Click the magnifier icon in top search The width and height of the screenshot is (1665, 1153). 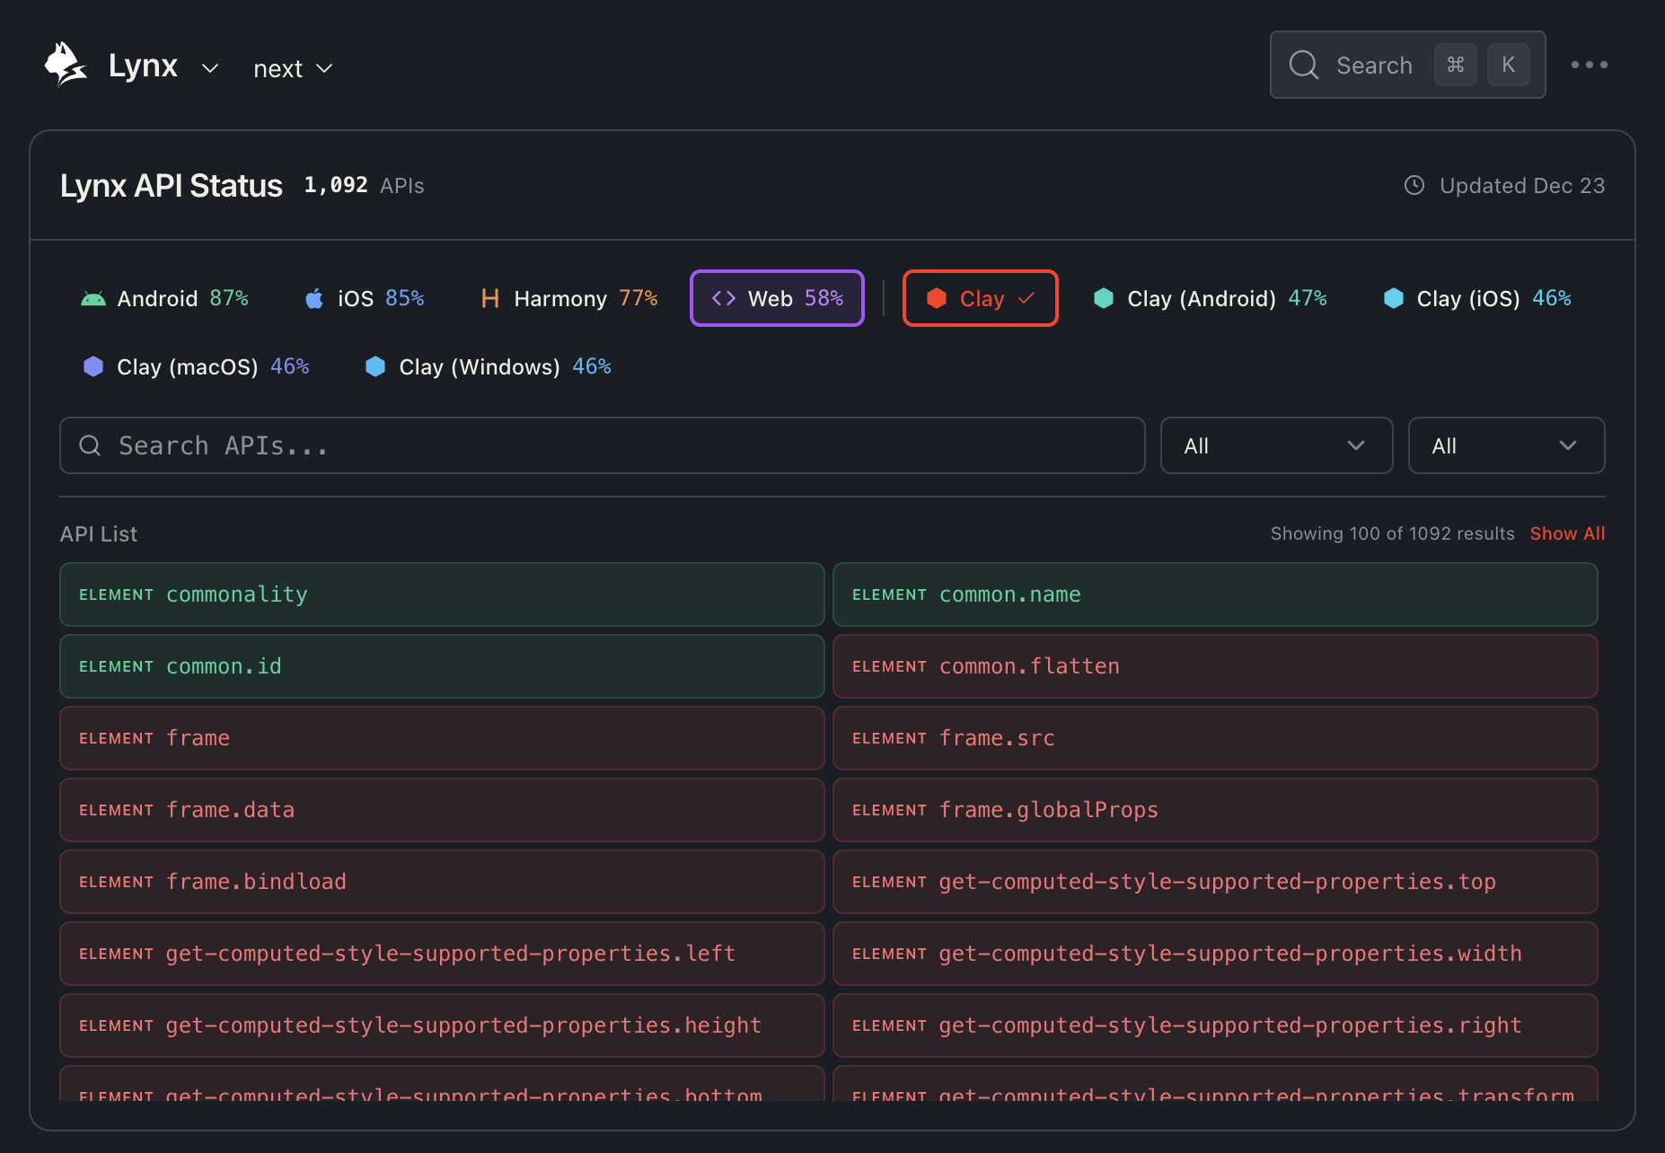[x=1303, y=65]
